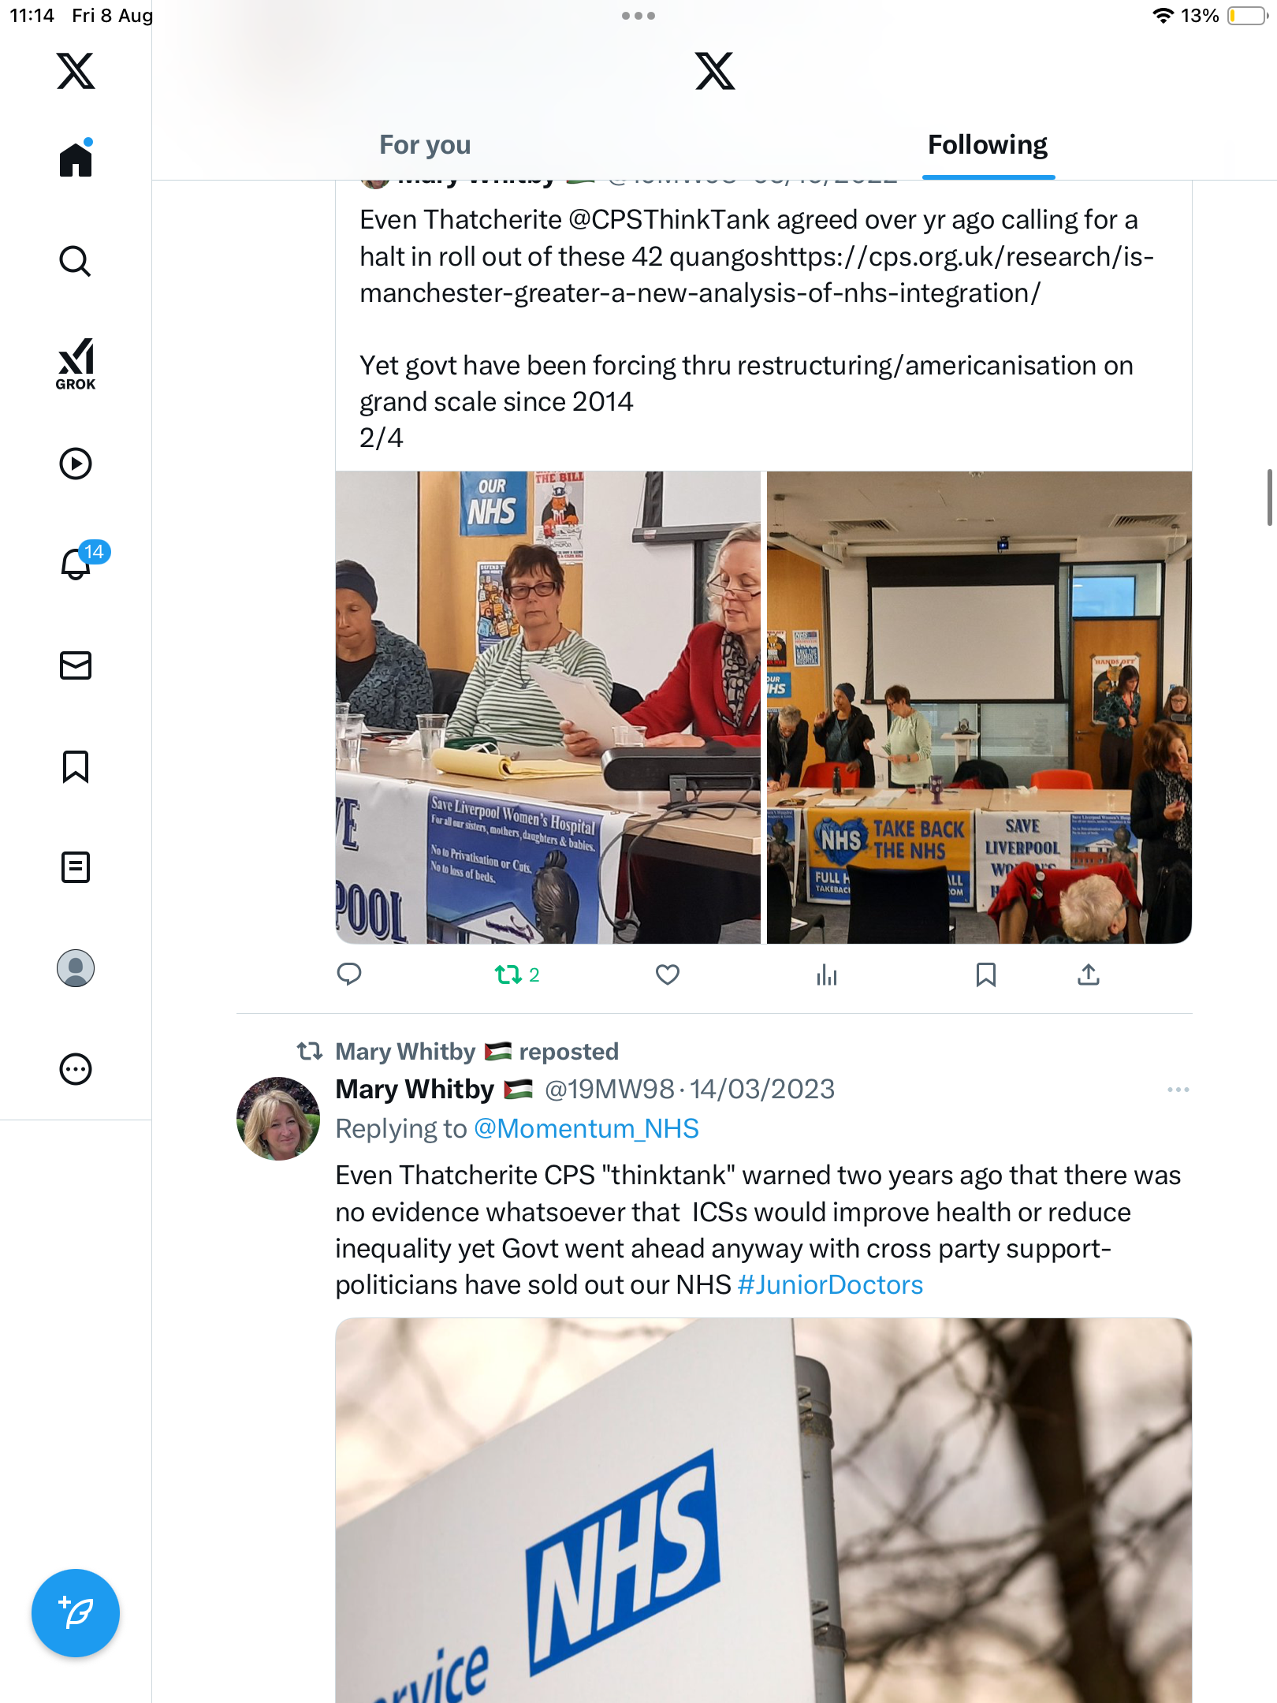This screenshot has height=1703, width=1277.
Task: Open the sidebar More menu
Action: 76,1069
